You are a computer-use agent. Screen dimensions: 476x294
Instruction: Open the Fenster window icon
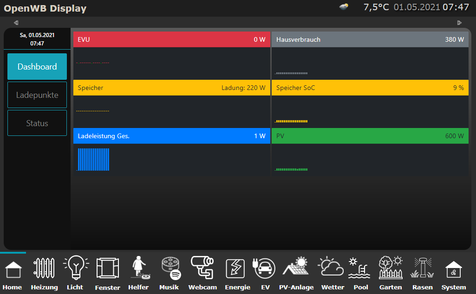(107, 269)
